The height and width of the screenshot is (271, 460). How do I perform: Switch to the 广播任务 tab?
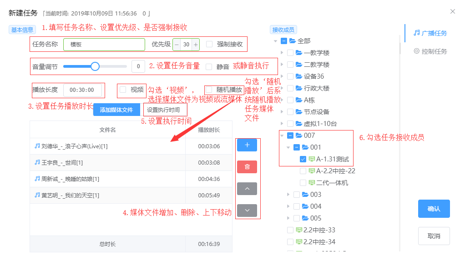[x=430, y=33]
